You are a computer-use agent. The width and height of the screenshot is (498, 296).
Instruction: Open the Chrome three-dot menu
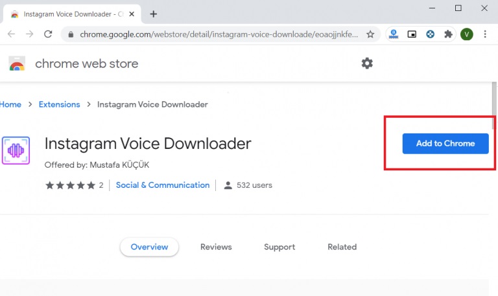click(x=485, y=34)
